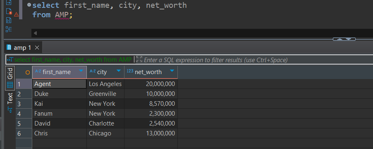Click the cell containing Chris
Viewport: 373px width, 149px height.
tap(59, 133)
